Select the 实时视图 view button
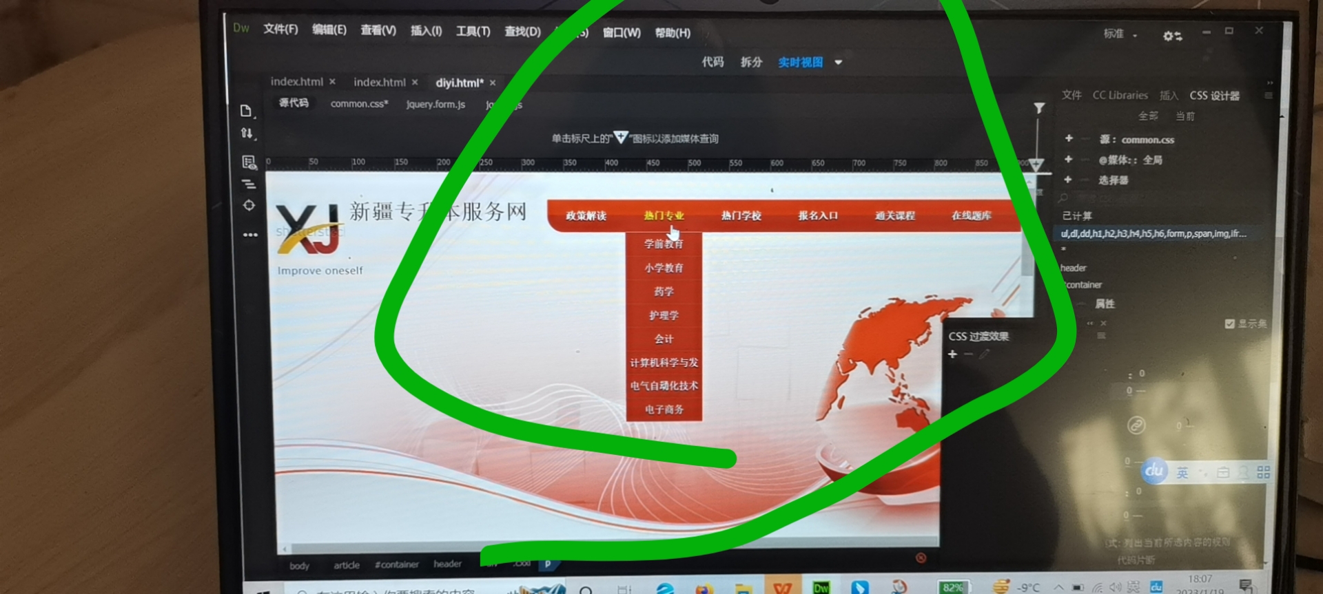Image resolution: width=1323 pixels, height=594 pixels. [x=801, y=62]
